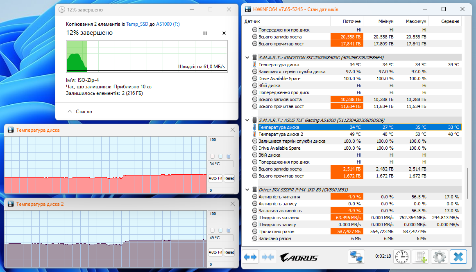Click circle icon of ASUS Всього записів хоста row

tap(255, 169)
